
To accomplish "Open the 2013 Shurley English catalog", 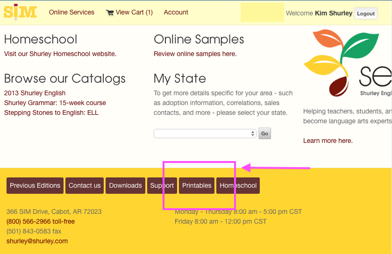I will (35, 93).
